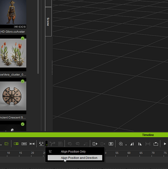Click the magnifier zoom-in timeline icon
Viewport: 168px width, 169px height.
pos(121,144)
